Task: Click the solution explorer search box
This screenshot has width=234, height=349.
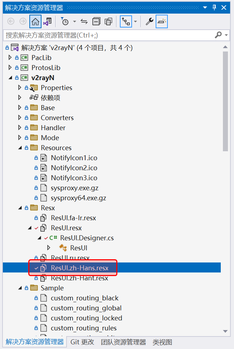Action: coord(107,35)
